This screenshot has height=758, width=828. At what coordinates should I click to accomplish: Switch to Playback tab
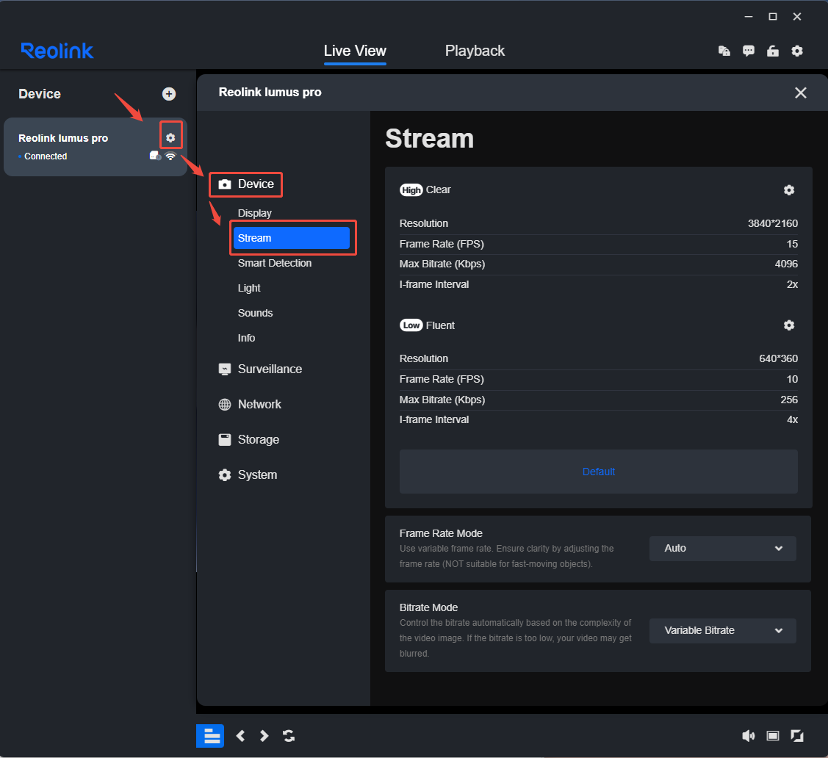[475, 51]
